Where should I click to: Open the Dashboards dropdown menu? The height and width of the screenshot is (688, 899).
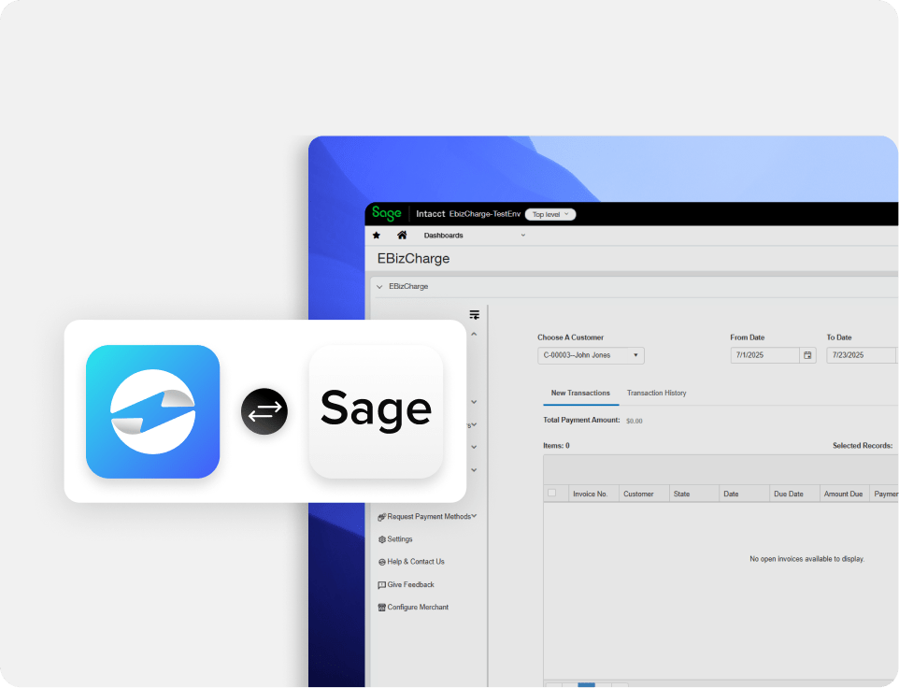[x=474, y=235]
